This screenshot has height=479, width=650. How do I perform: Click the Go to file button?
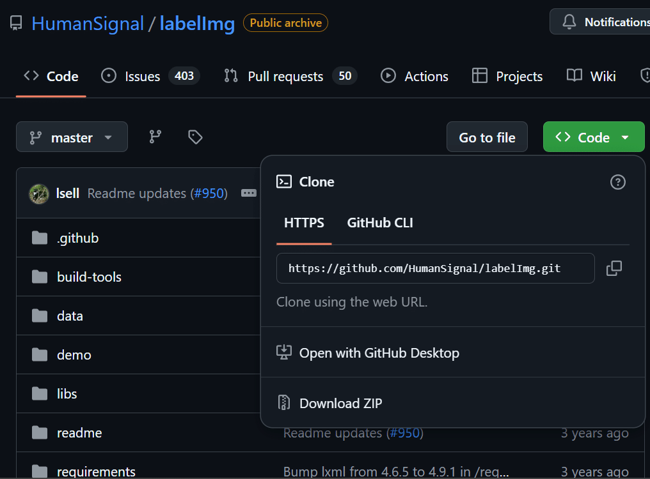(x=487, y=137)
